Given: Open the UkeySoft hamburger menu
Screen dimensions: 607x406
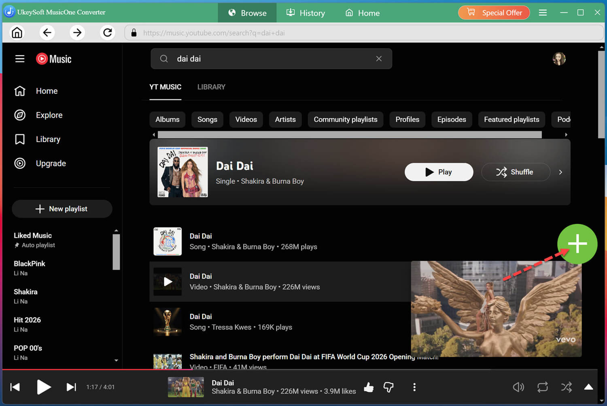Looking at the screenshot, I should point(543,13).
